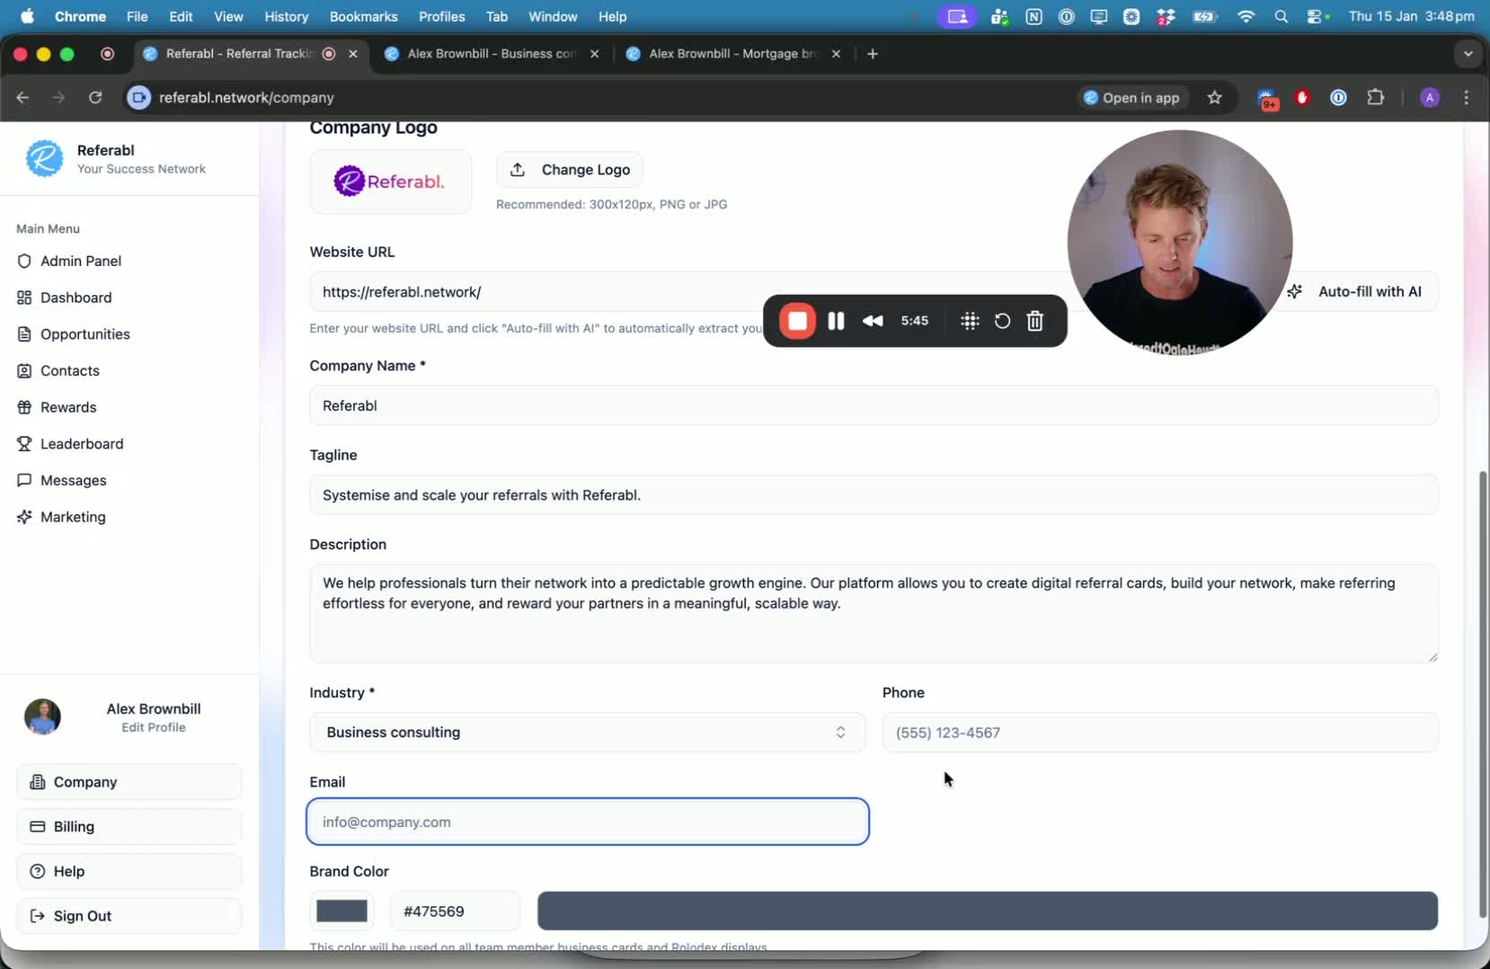The width and height of the screenshot is (1490, 969).
Task: Sign Out of the account
Action: click(x=129, y=916)
